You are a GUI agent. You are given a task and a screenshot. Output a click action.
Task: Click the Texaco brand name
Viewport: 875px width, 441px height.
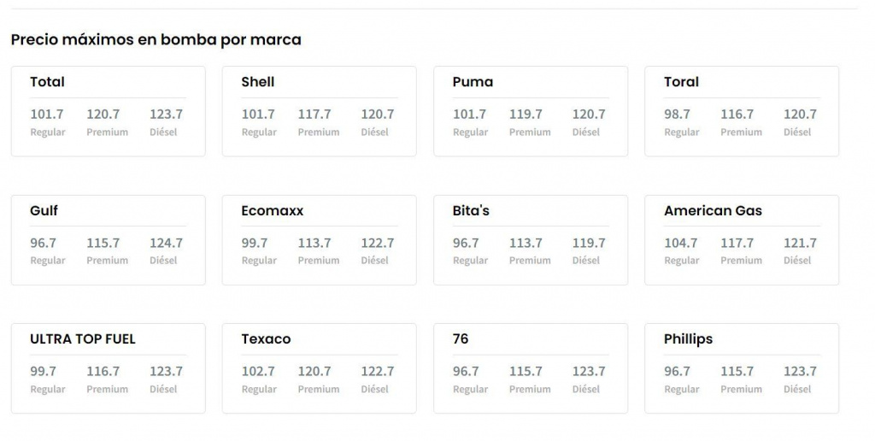266,338
